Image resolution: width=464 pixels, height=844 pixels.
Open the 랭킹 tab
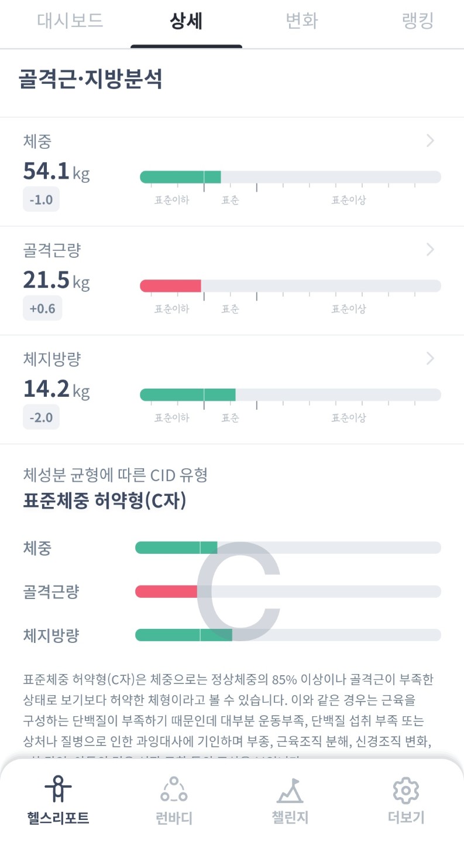418,21
